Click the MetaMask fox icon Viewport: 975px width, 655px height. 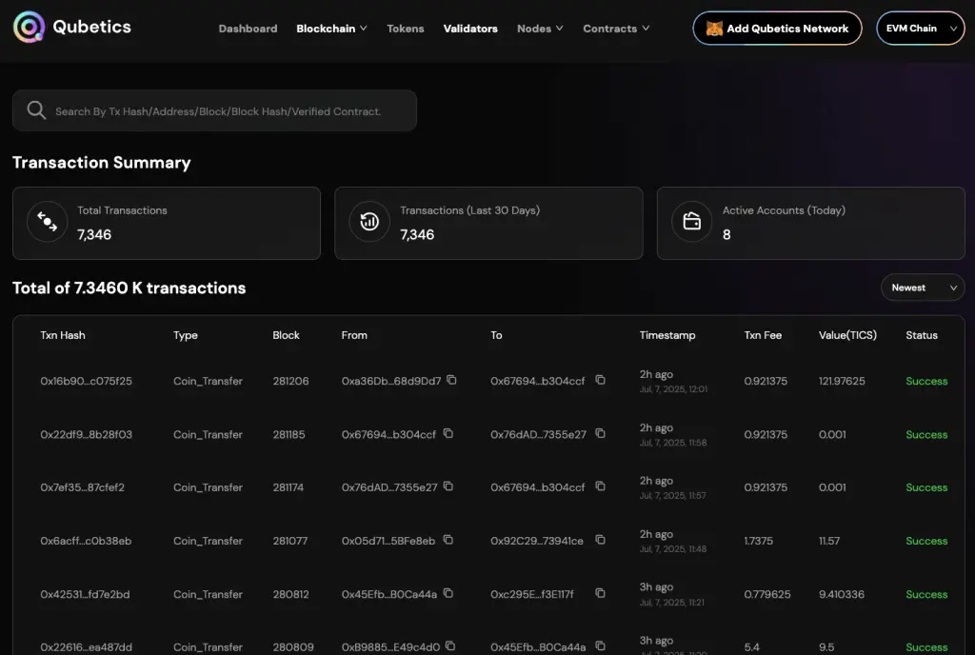point(714,29)
